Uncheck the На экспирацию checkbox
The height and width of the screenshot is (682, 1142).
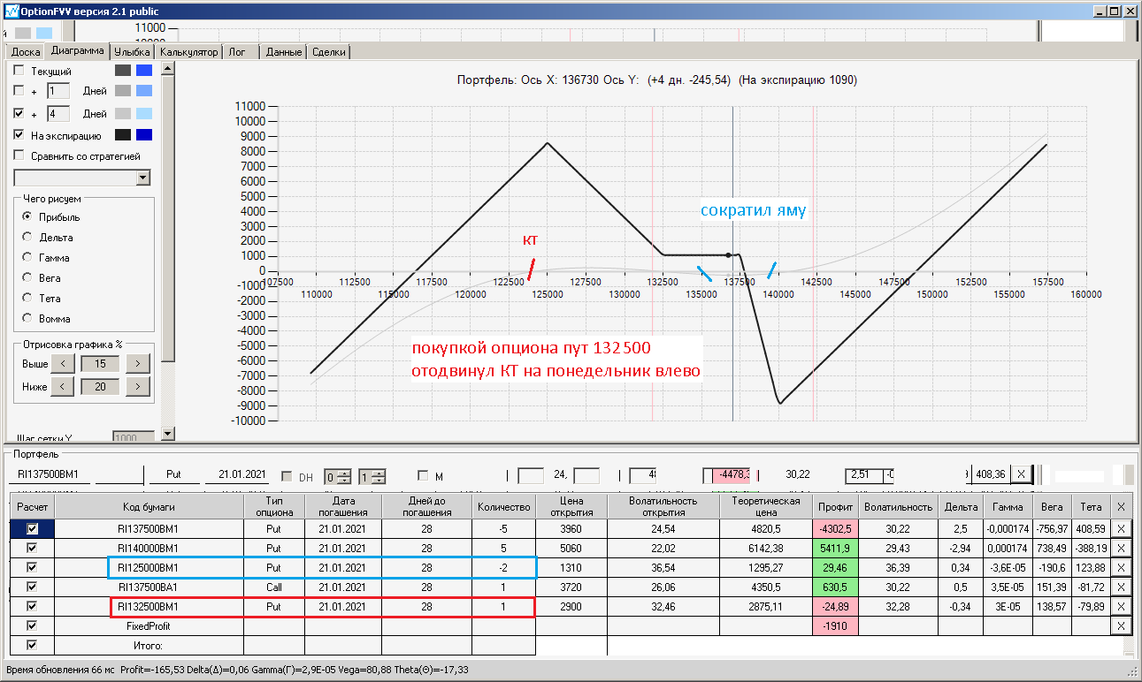click(19, 135)
